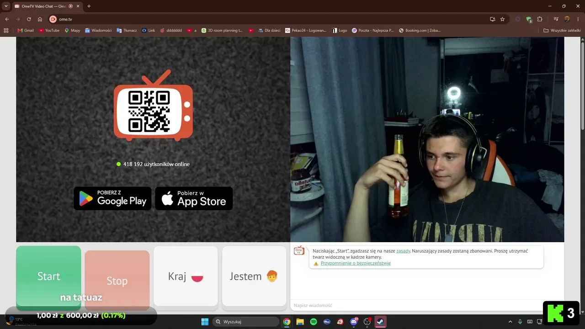Open the Poczta bookmark
The width and height of the screenshot is (585, 329).
[372, 31]
